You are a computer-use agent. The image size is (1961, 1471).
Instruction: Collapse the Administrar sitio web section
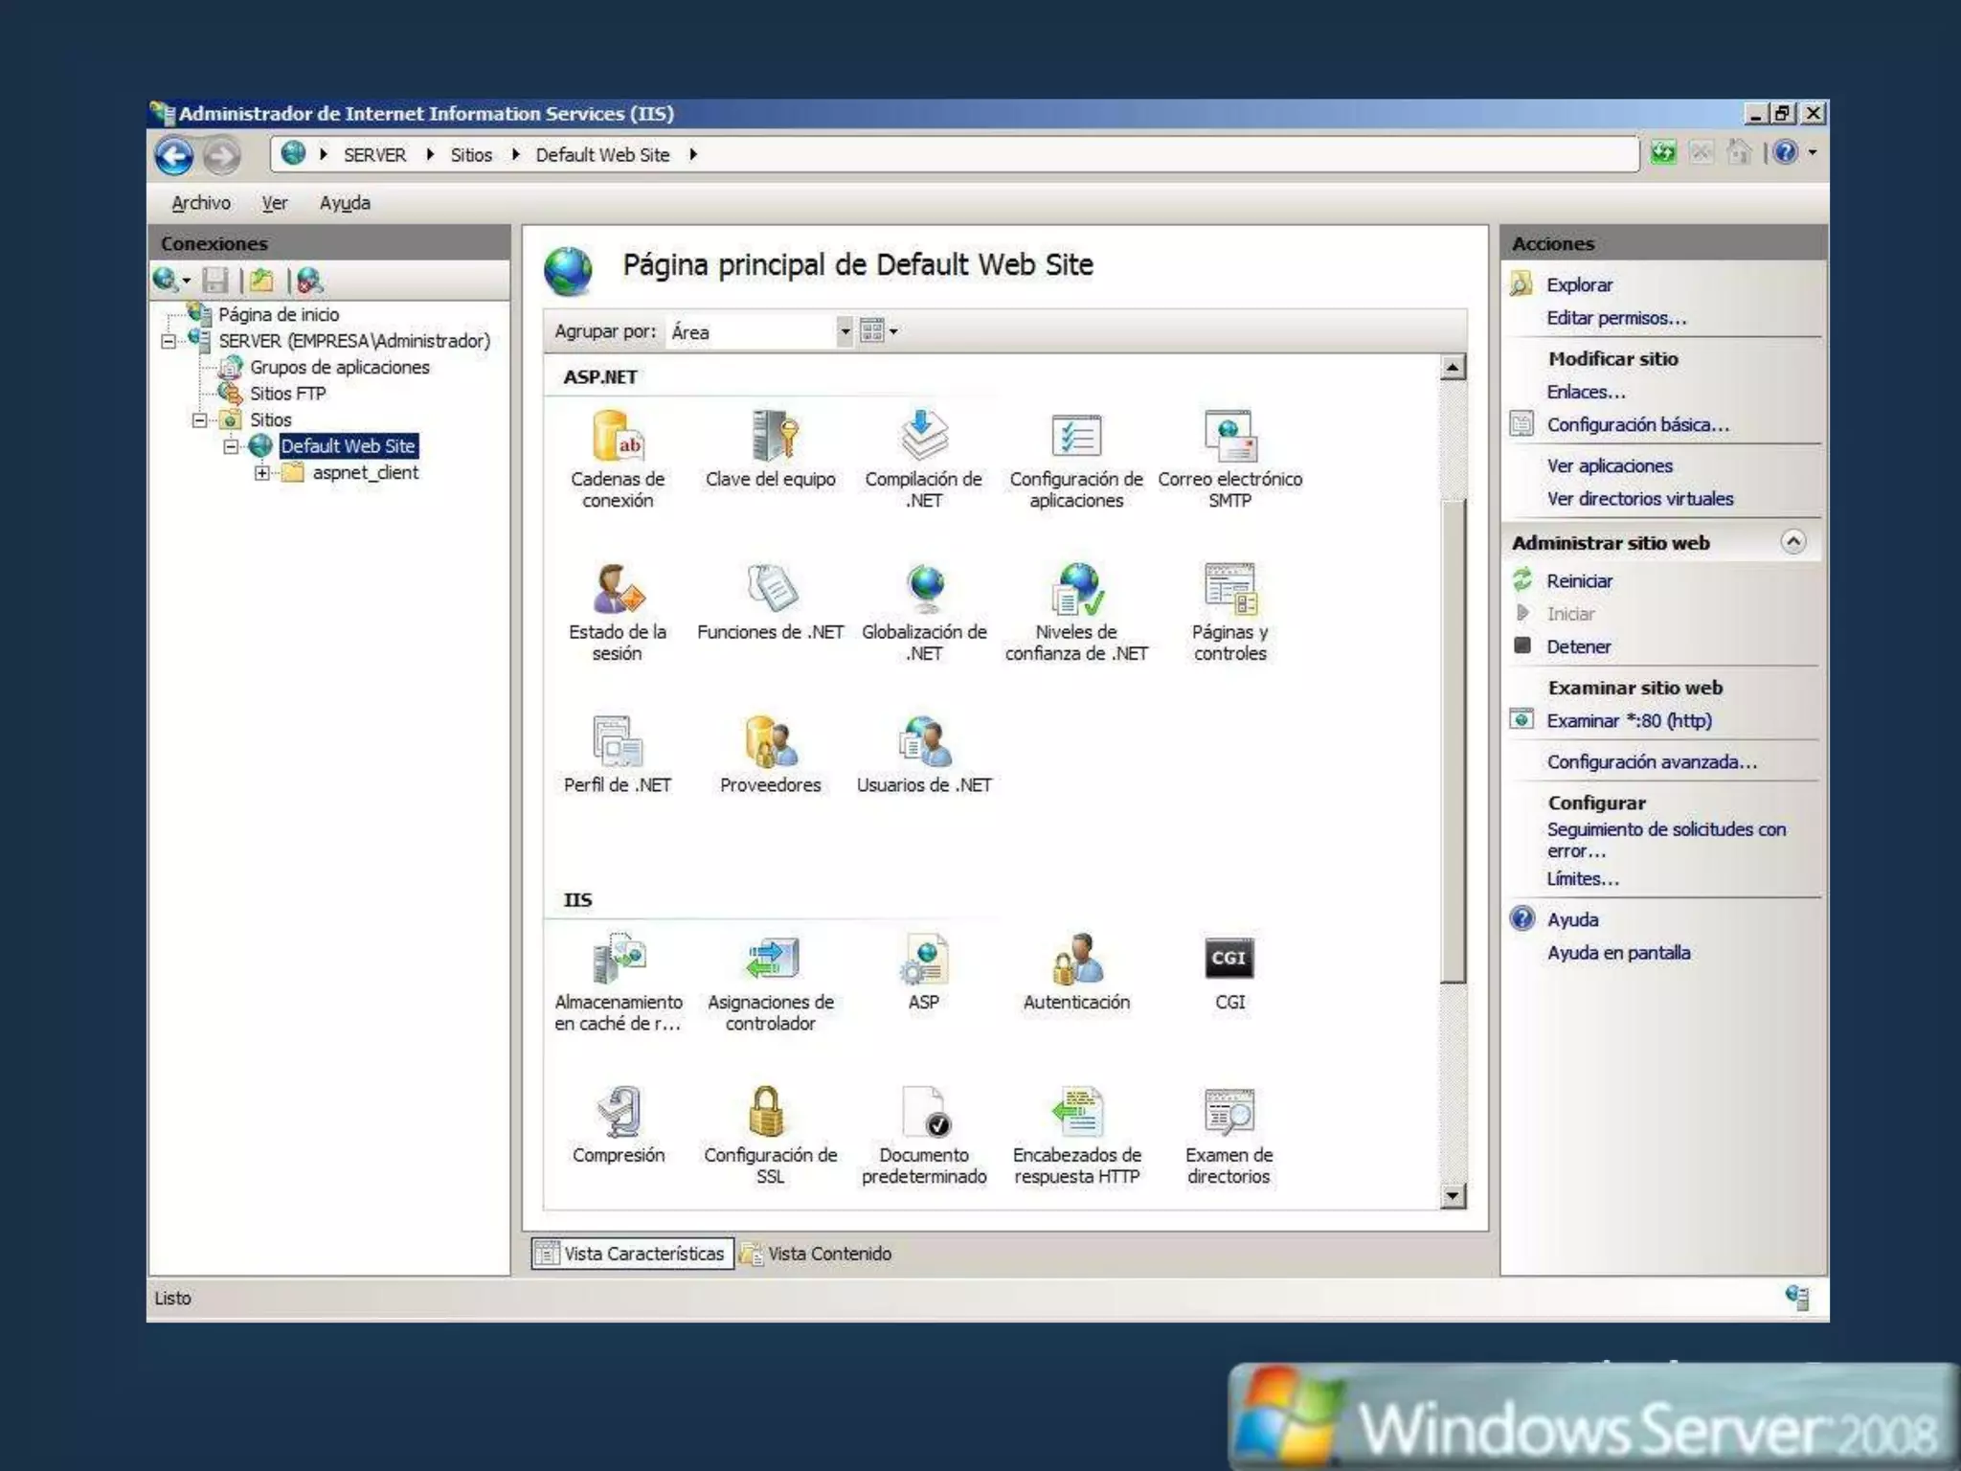tap(1792, 542)
